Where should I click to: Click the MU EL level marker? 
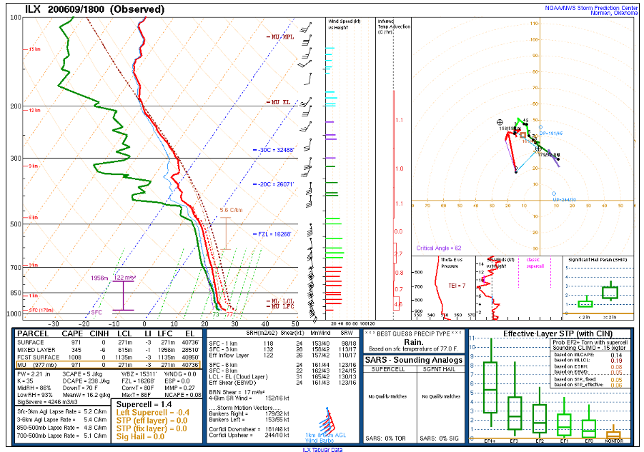[279, 102]
